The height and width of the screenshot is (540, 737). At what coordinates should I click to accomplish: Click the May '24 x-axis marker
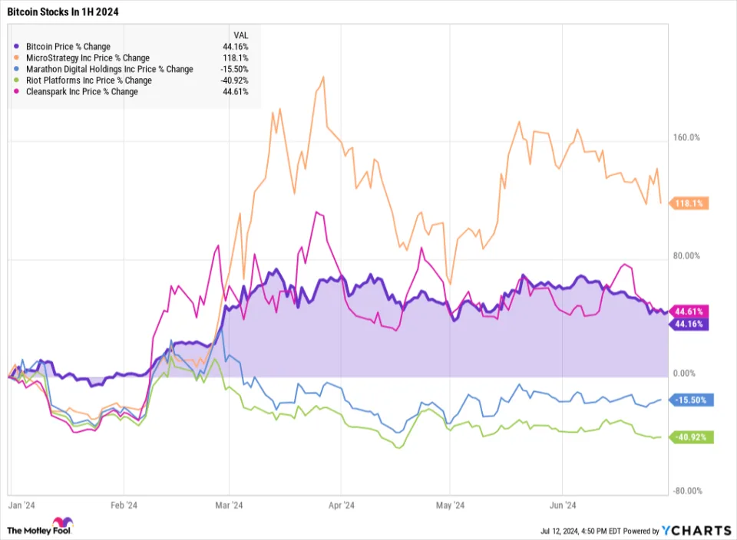[x=451, y=505]
